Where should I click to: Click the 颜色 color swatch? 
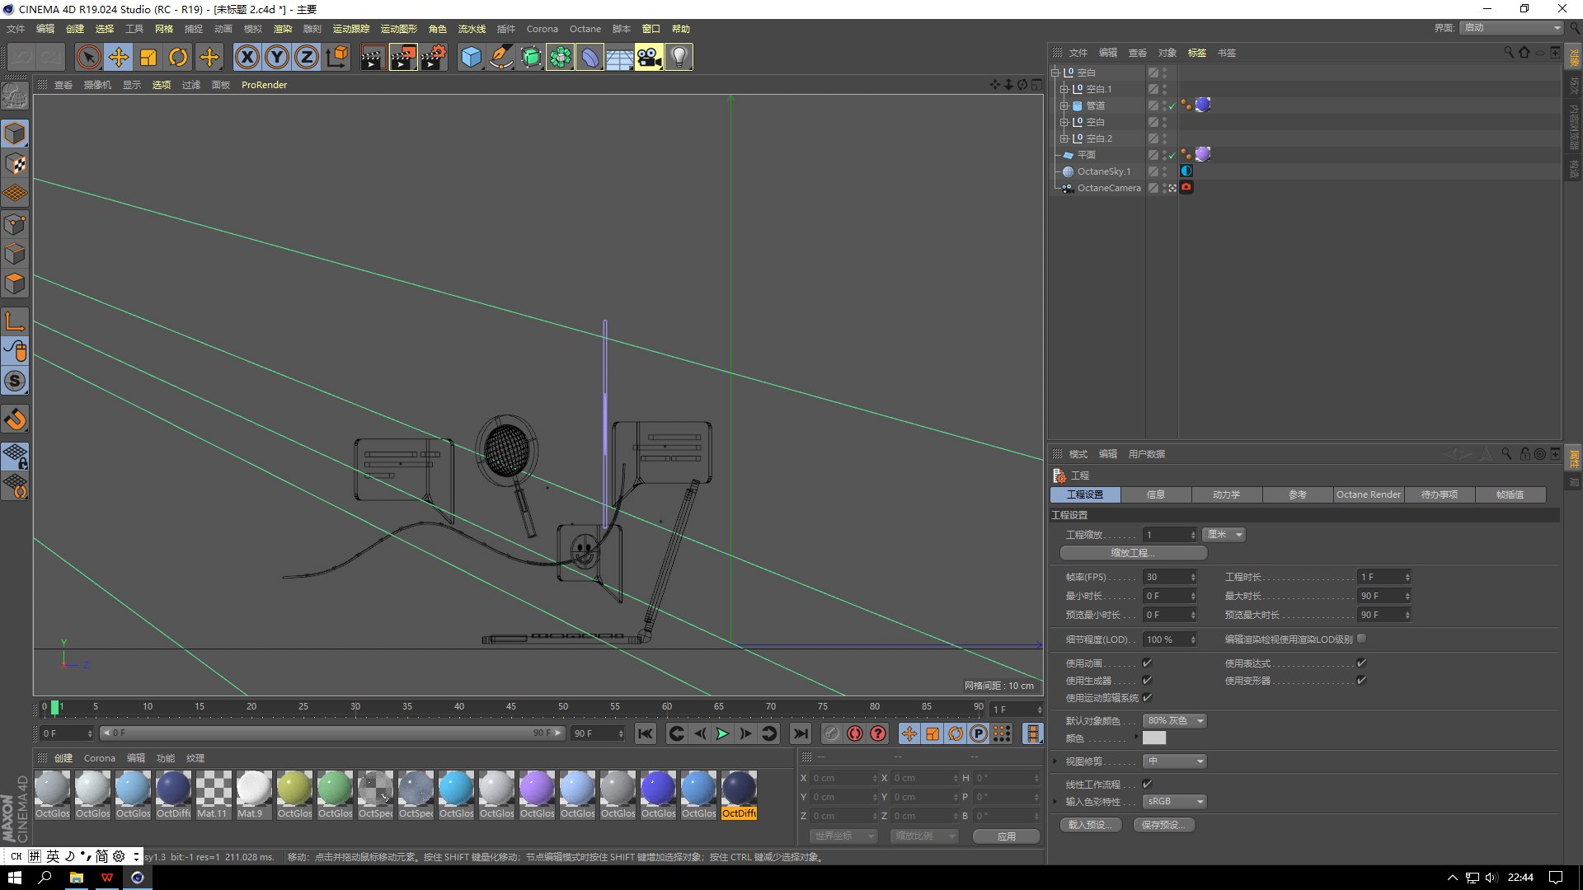coord(1154,738)
